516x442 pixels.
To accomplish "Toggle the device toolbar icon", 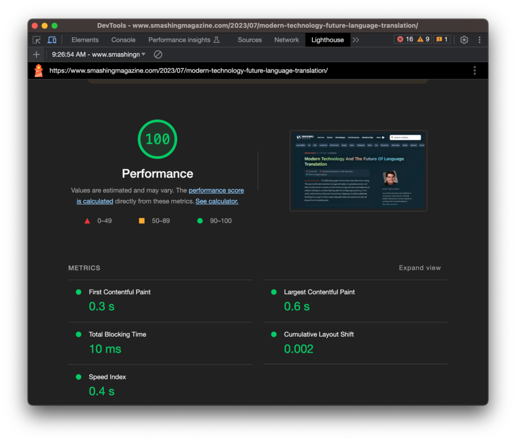I will 52,40.
